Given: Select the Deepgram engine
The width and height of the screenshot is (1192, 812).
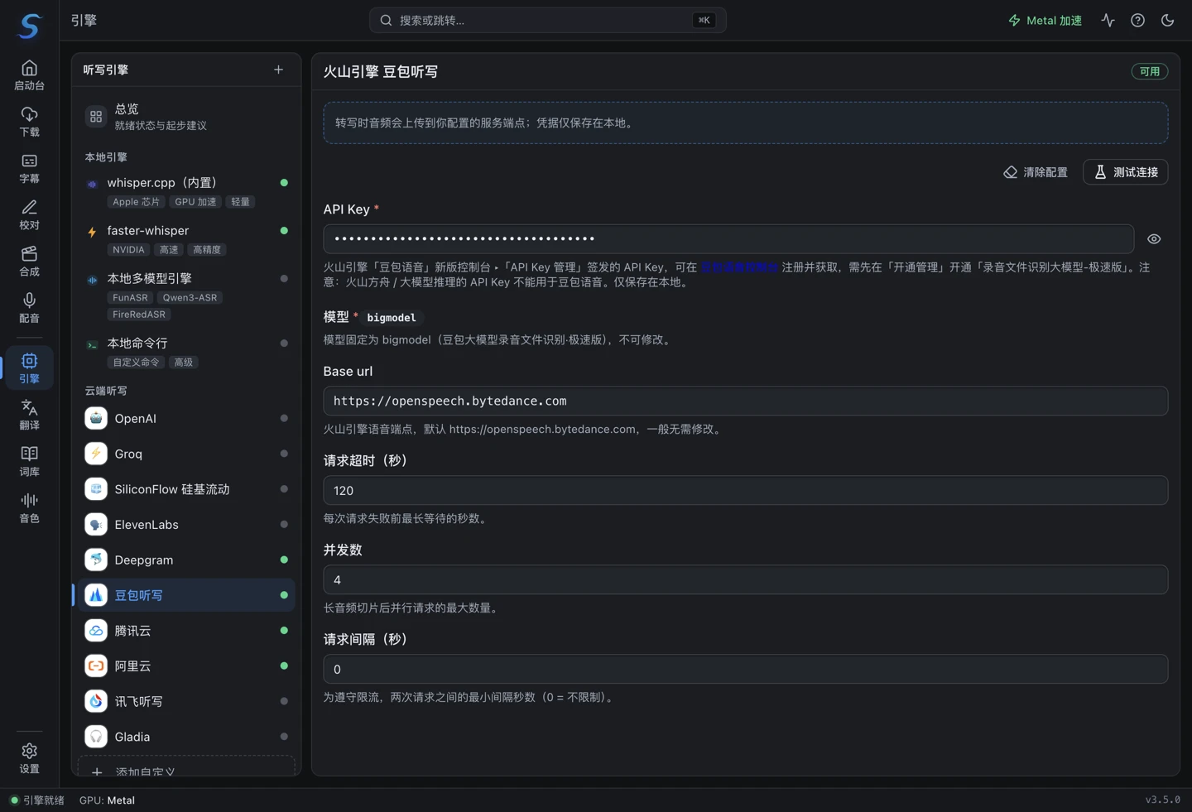Looking at the screenshot, I should (x=186, y=560).
